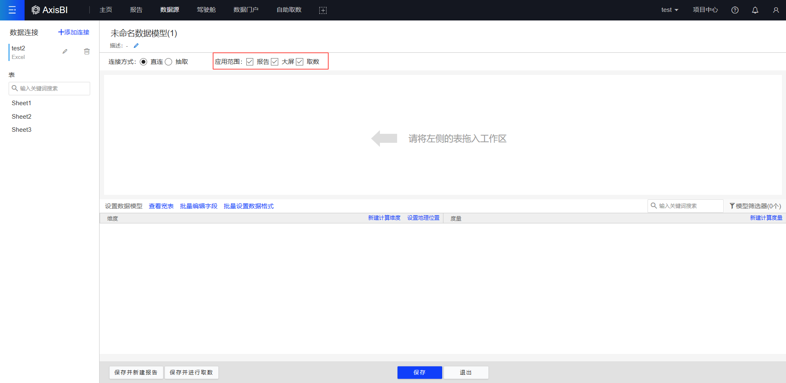Image resolution: width=786 pixels, height=383 pixels.
Task: Select the 直连 connection mode radio button
Action: [143, 62]
